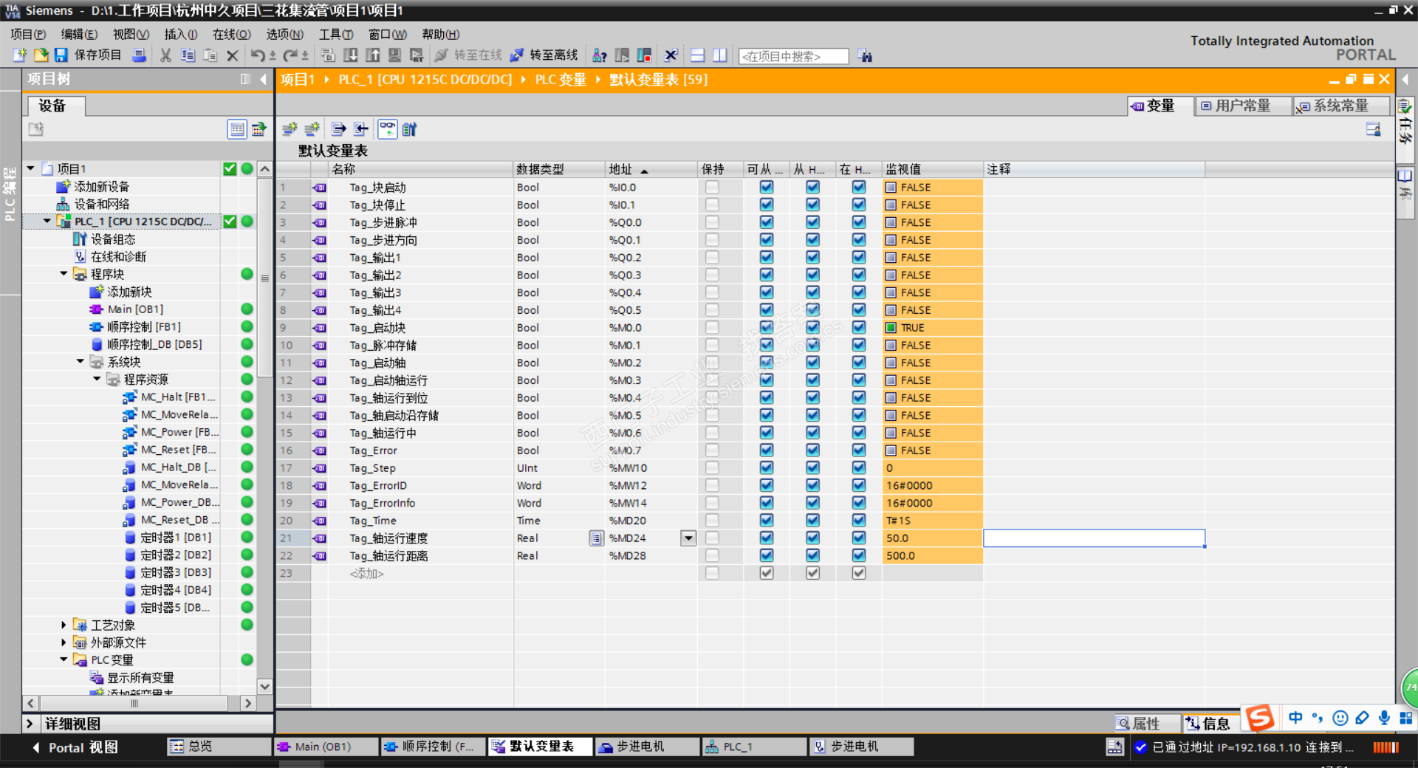Toggle retain checkbox for Tag_块启动

click(x=712, y=188)
